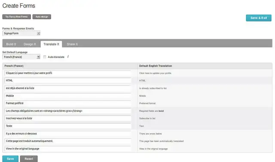
Task: Click the Try Fancy New Forms button
Action: 16,17
